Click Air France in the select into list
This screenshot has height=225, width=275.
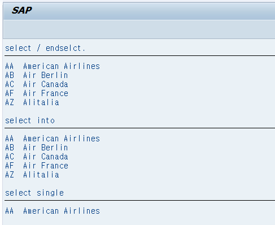pos(46,166)
